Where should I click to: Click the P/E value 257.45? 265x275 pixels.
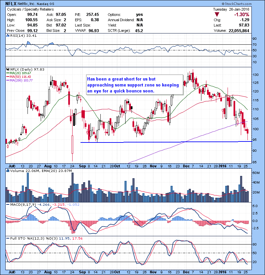93,15
